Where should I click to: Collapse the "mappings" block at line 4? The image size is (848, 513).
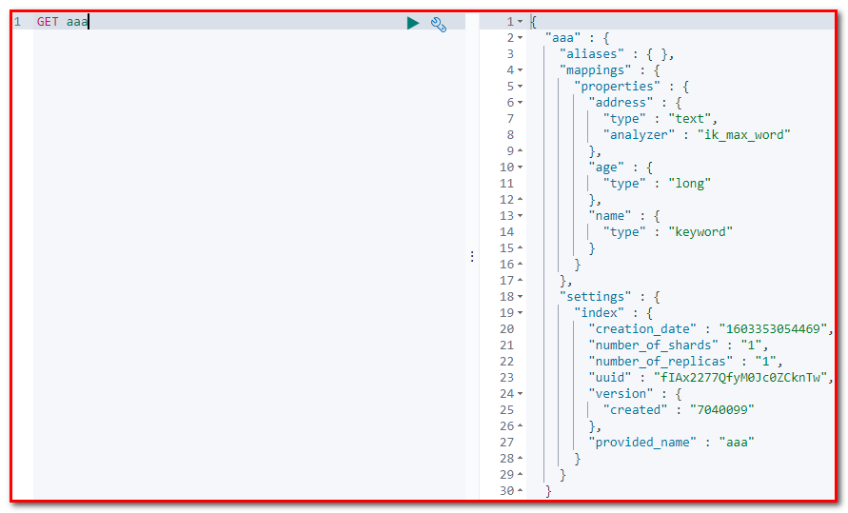tap(521, 70)
